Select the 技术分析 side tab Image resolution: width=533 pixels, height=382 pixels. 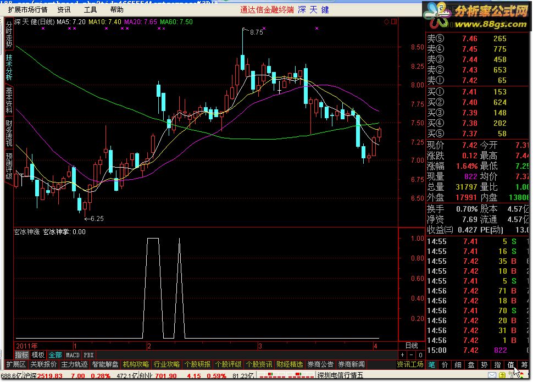(9, 67)
